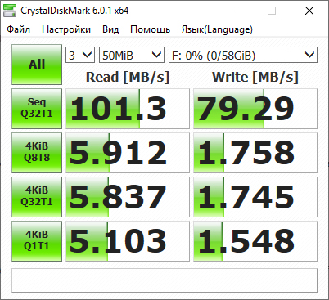
Task: Open the Вид menu
Action: 110,29
